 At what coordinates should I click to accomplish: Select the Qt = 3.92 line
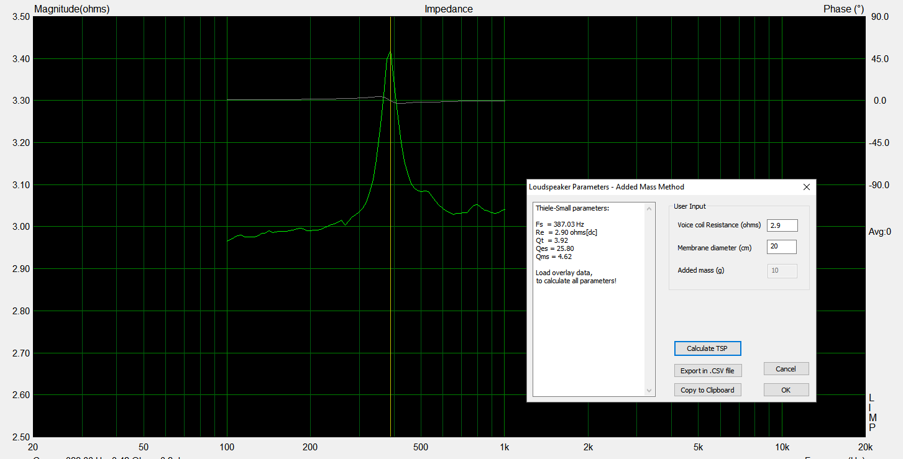click(x=552, y=240)
